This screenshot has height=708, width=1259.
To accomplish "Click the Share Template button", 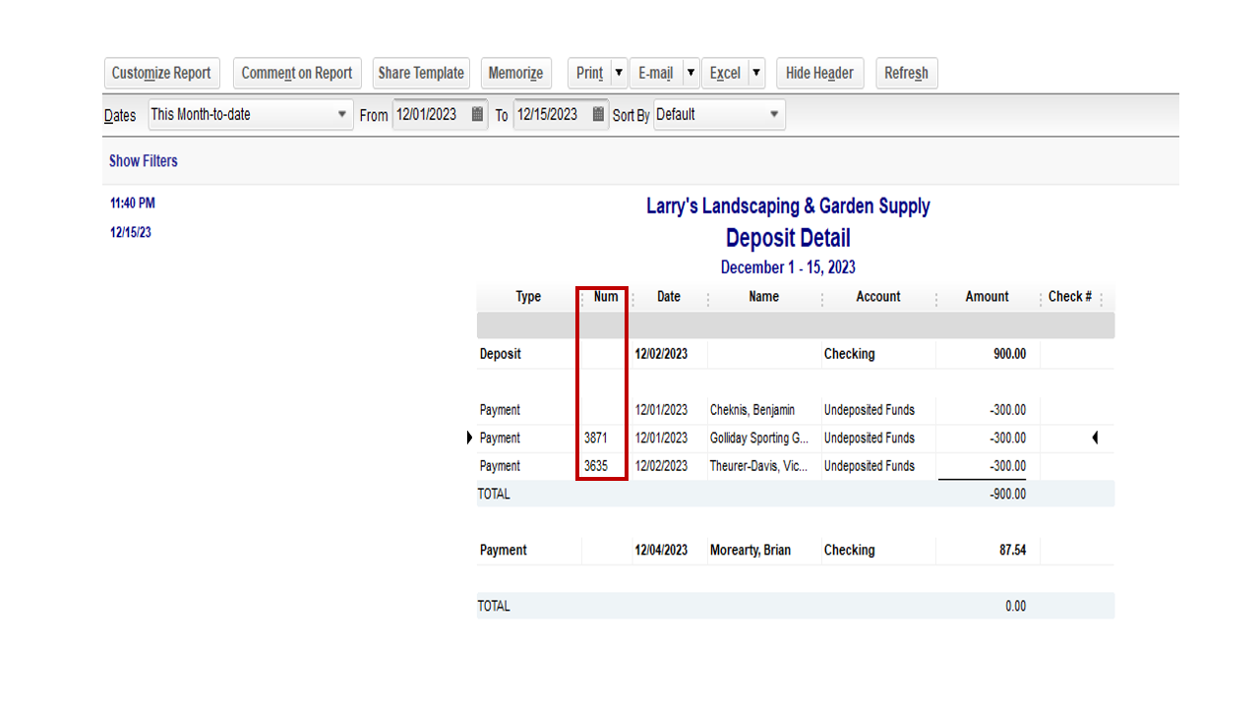I will click(421, 72).
